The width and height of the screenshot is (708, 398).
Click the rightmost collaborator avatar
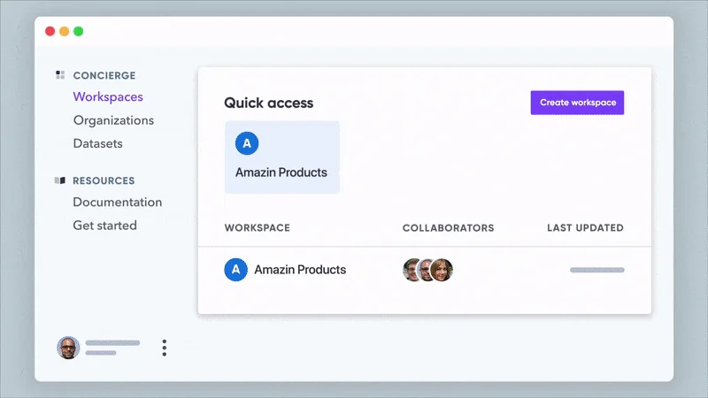coord(443,270)
